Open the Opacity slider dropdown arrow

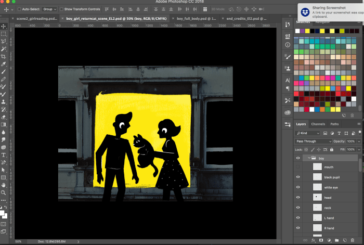pyautogui.click(x=359, y=141)
